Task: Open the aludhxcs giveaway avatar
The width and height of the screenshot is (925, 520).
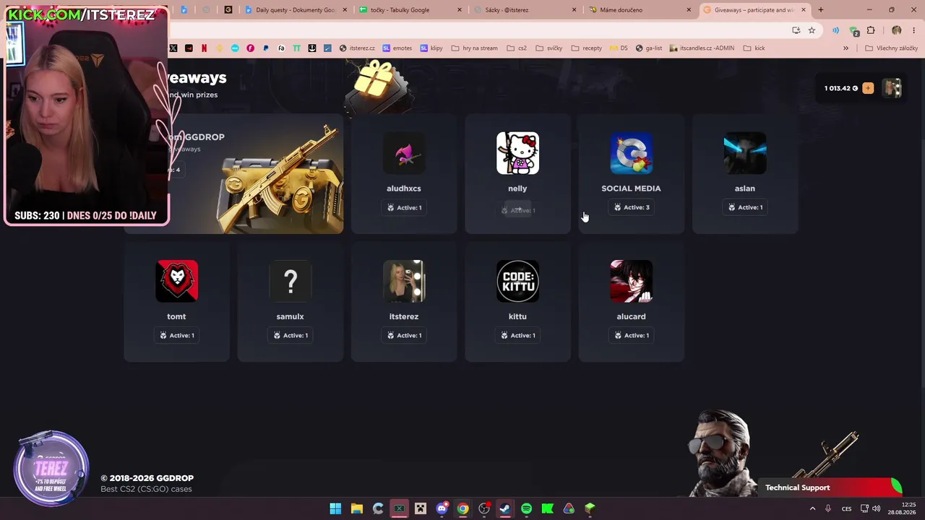Action: point(403,153)
